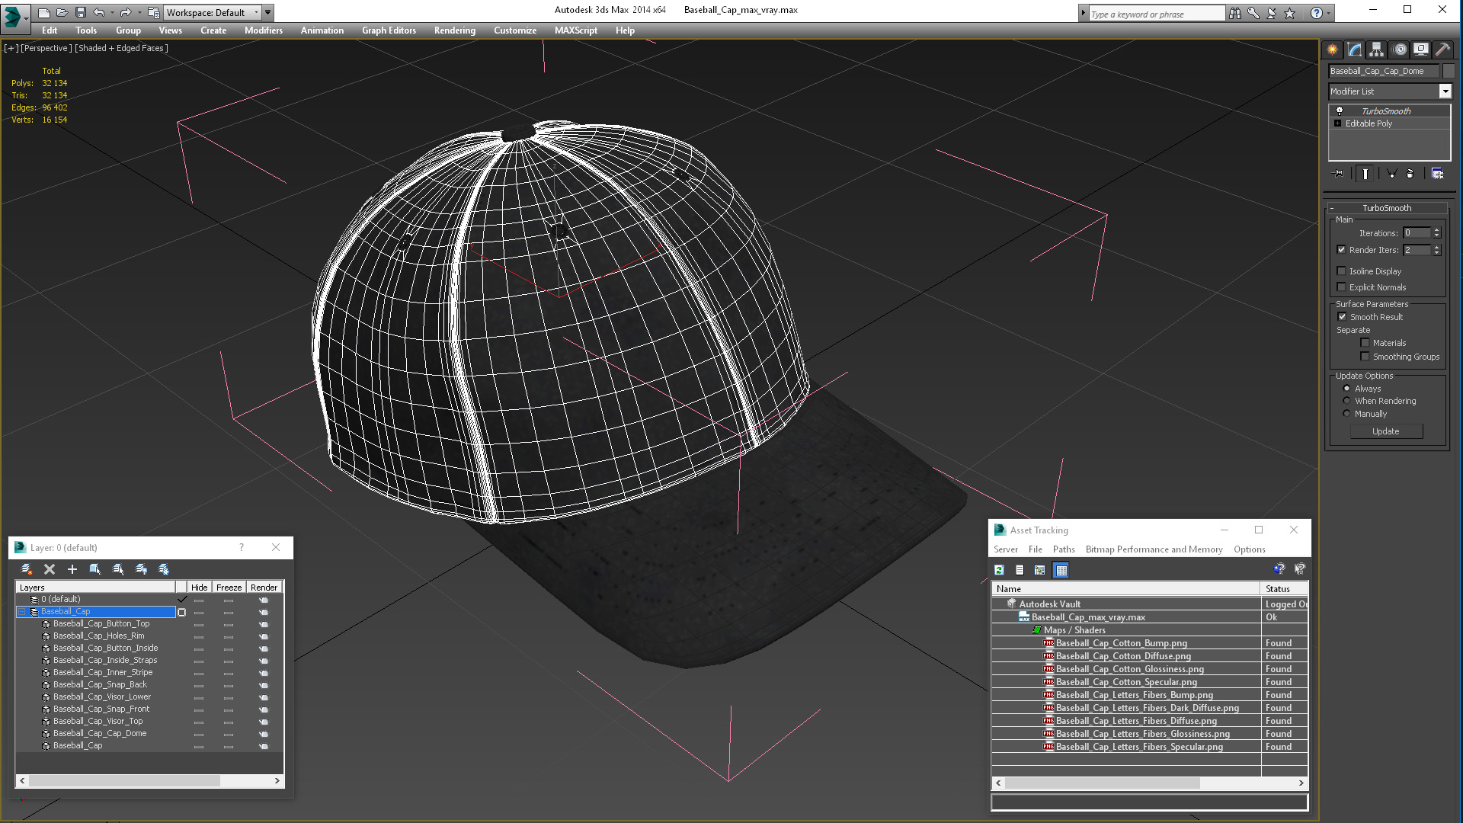Enable Explicit Normals checkbox
1463x823 pixels.
[1342, 287]
